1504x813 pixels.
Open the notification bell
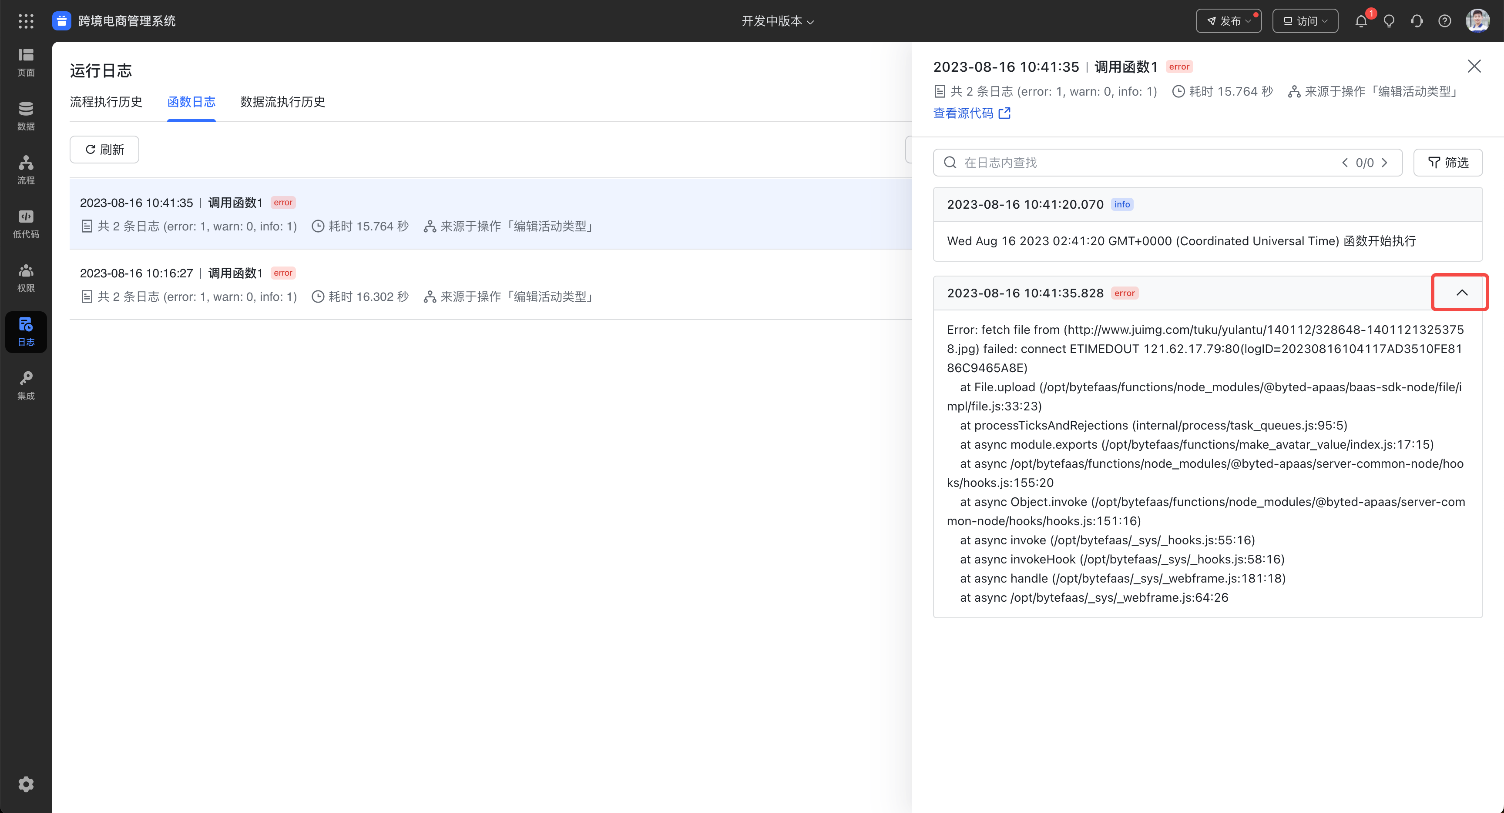(1361, 21)
